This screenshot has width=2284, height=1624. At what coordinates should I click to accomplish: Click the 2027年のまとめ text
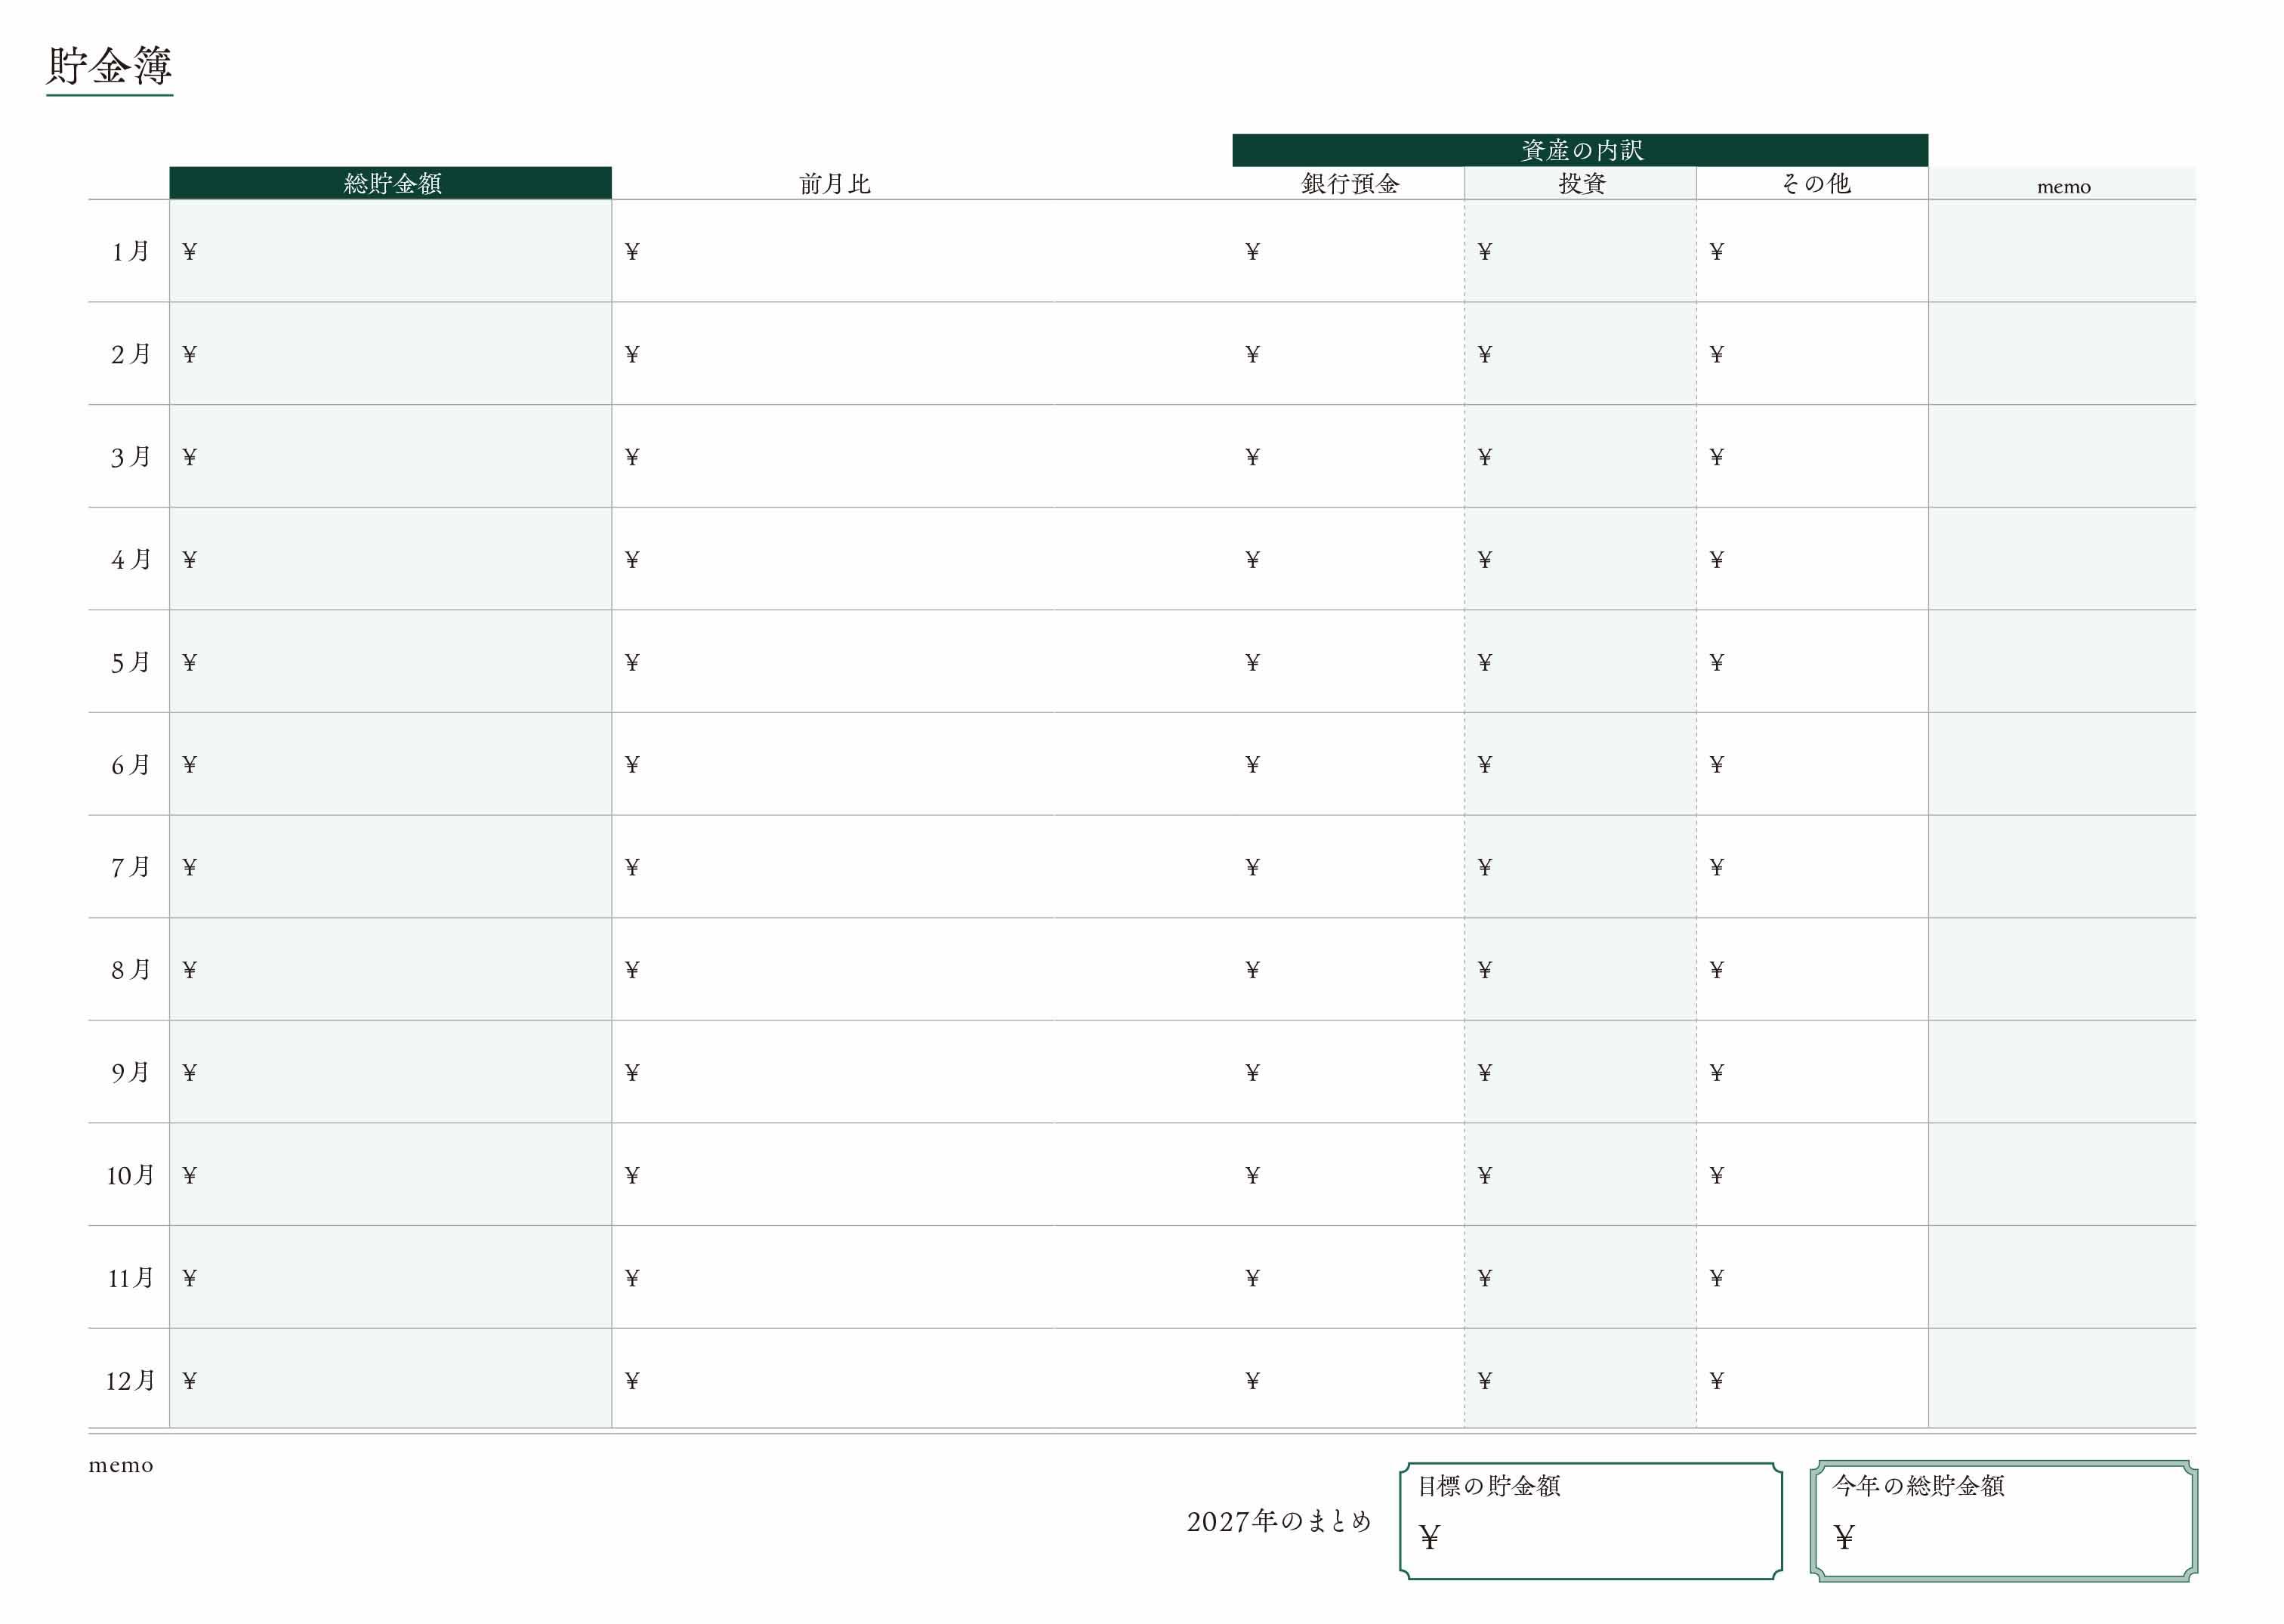pyautogui.click(x=1279, y=1522)
